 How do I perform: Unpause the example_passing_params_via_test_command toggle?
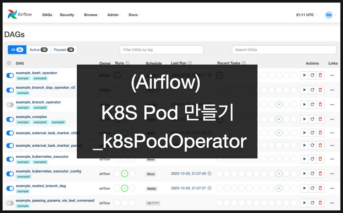[10, 203]
